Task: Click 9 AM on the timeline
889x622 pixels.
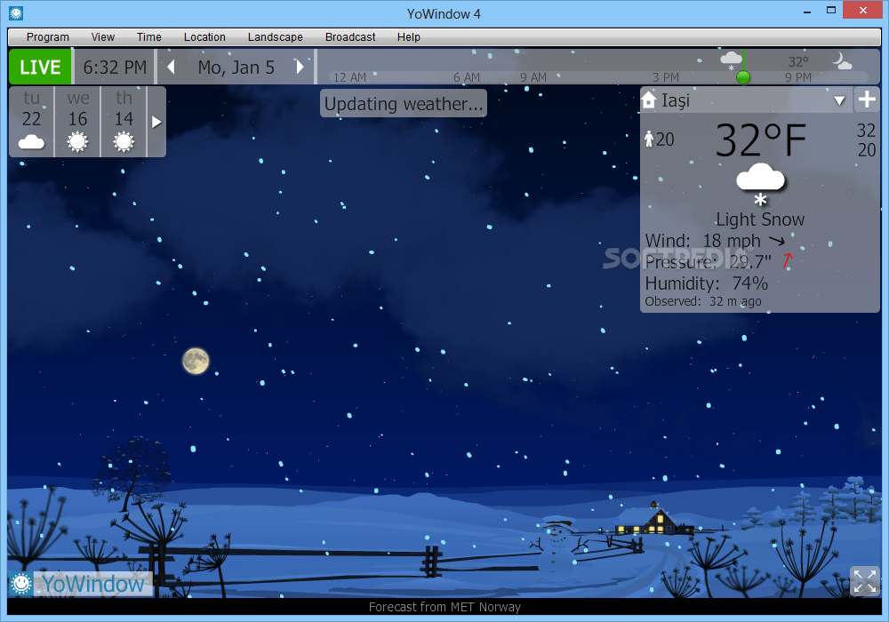Action: coord(533,77)
